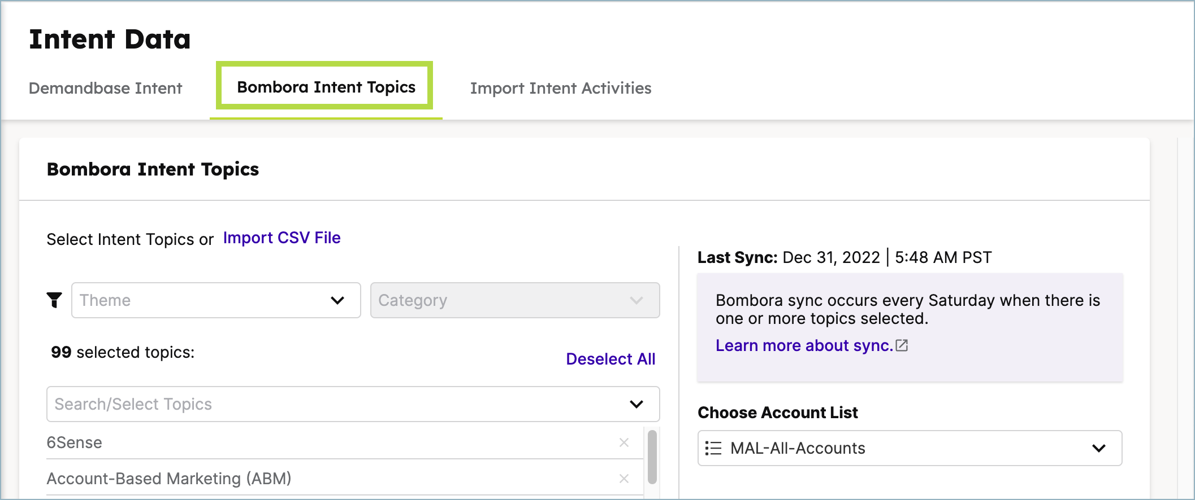Click the Intent Data page title
Image resolution: width=1195 pixels, height=500 pixels.
110,39
